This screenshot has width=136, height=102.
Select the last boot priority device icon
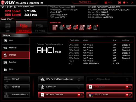96,27
